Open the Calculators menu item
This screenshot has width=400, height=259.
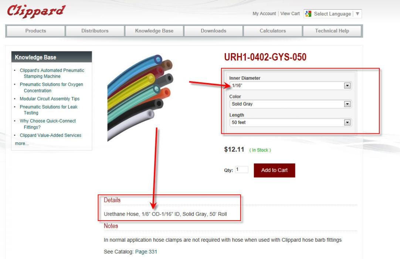tap(273, 31)
